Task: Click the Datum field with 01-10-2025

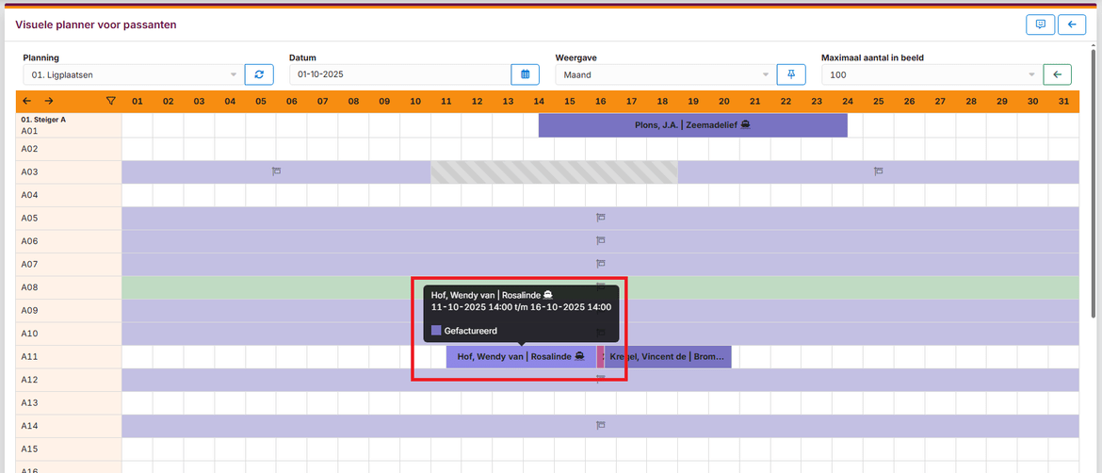Action: point(399,74)
